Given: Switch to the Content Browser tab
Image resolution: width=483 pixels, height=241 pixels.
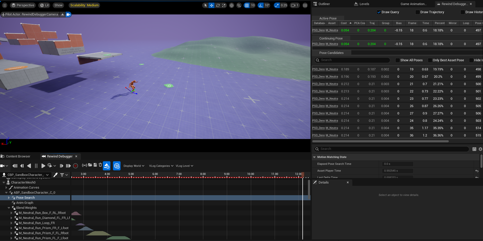Looking at the screenshot, I should (18, 156).
